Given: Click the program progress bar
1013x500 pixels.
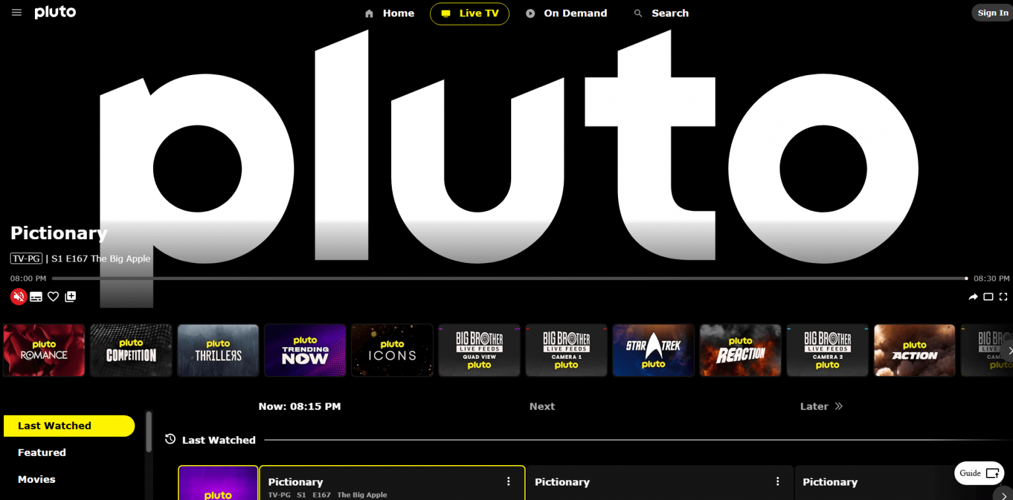Looking at the screenshot, I should pyautogui.click(x=509, y=279).
